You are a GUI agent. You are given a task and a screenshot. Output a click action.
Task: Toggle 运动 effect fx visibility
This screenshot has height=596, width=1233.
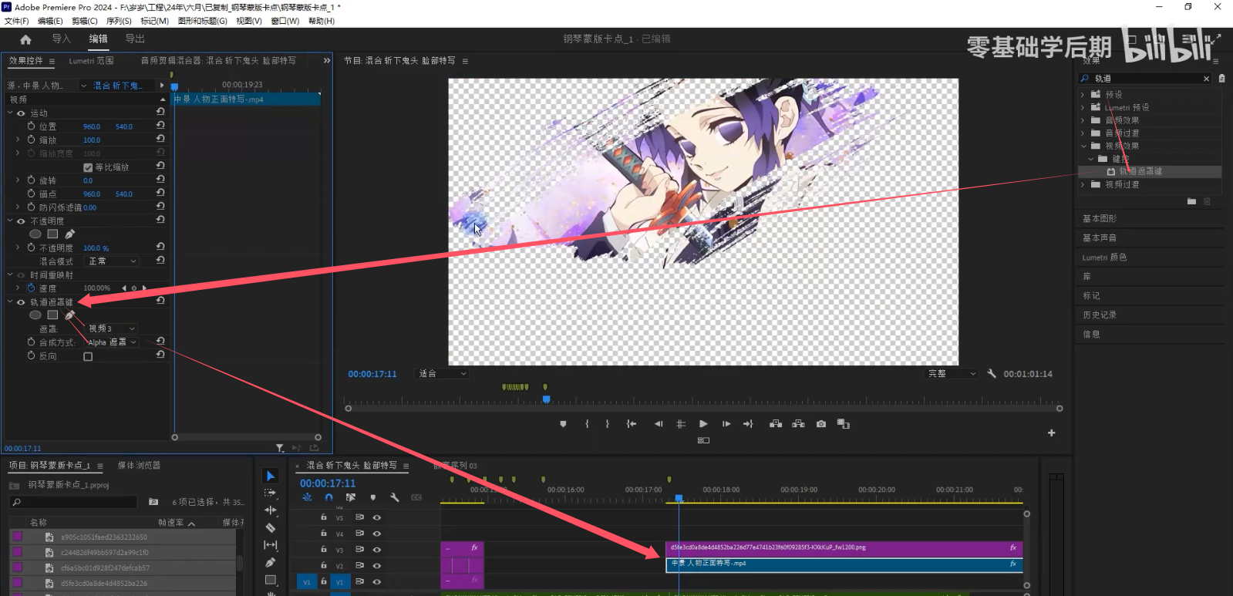click(x=21, y=113)
